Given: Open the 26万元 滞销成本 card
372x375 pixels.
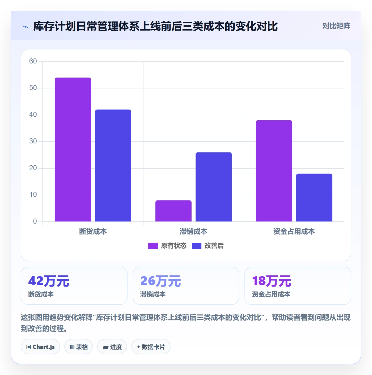Looking at the screenshot, I should pyautogui.click(x=186, y=286).
